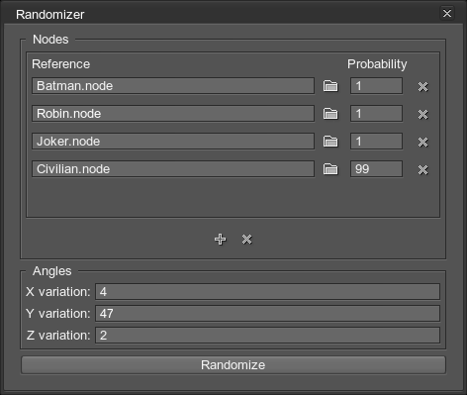Remove the Robin.node row
This screenshot has height=395, width=467.
click(422, 114)
